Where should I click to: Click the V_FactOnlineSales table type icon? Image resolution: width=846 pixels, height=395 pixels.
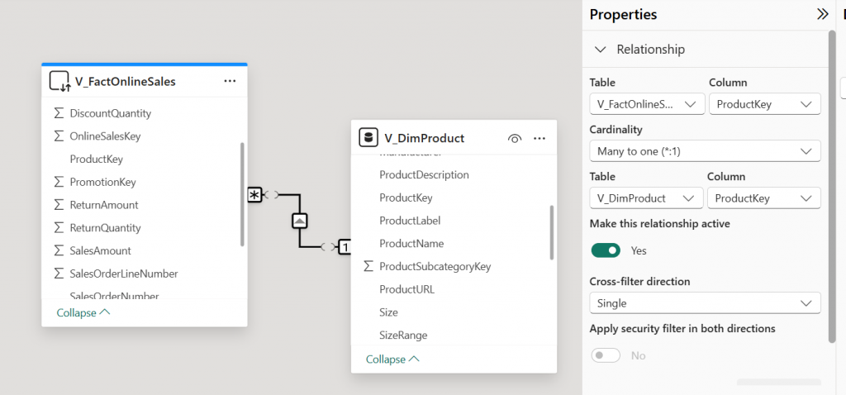click(x=59, y=81)
